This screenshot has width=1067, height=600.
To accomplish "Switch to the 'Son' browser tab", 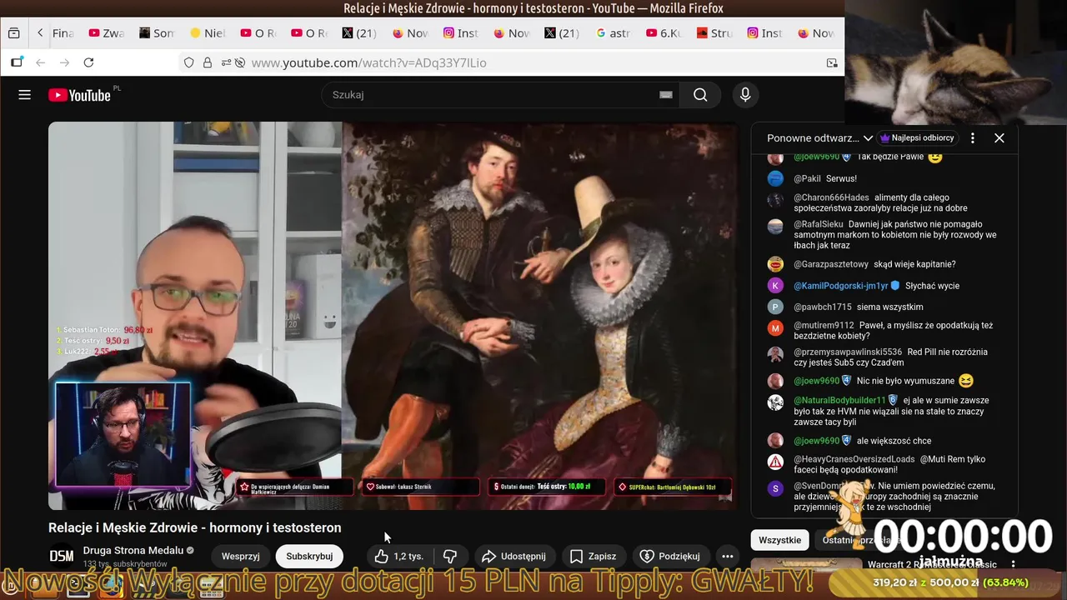I will click(156, 33).
